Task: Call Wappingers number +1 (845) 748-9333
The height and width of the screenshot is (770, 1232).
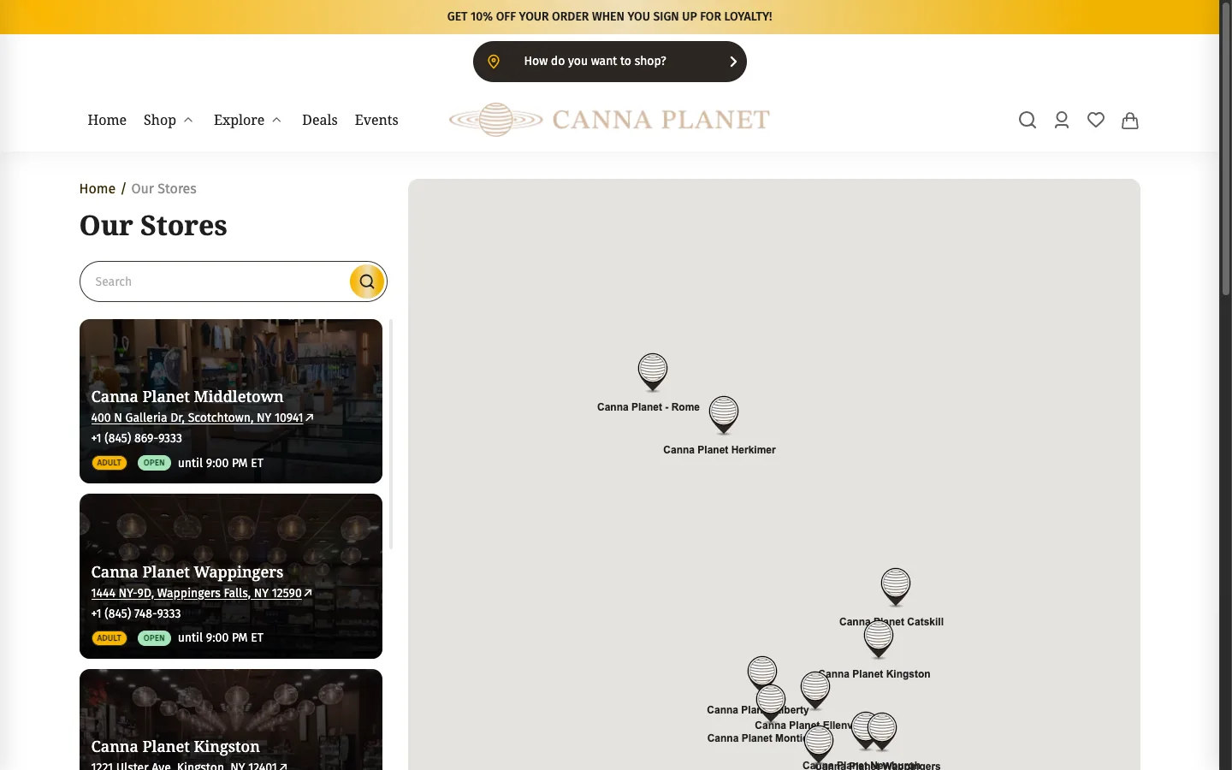Action: [x=136, y=613]
